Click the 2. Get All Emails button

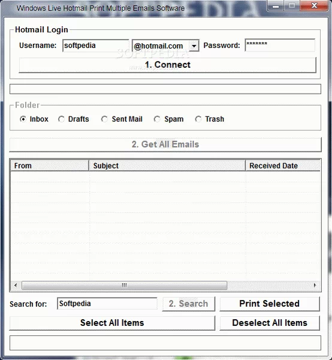[x=165, y=145]
